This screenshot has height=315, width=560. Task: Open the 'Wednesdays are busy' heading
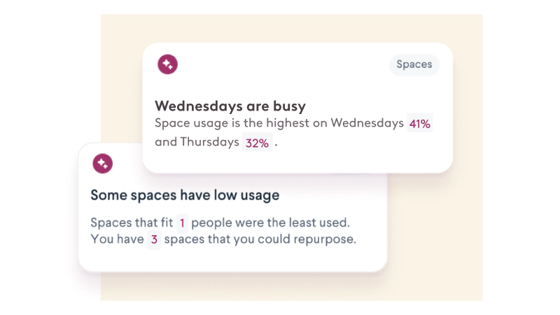click(x=230, y=106)
